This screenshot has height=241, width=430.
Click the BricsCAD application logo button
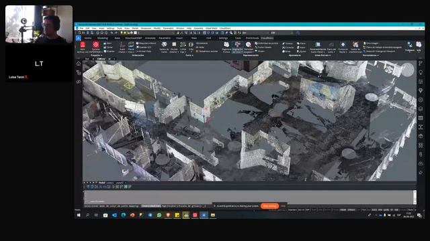[x=79, y=38]
